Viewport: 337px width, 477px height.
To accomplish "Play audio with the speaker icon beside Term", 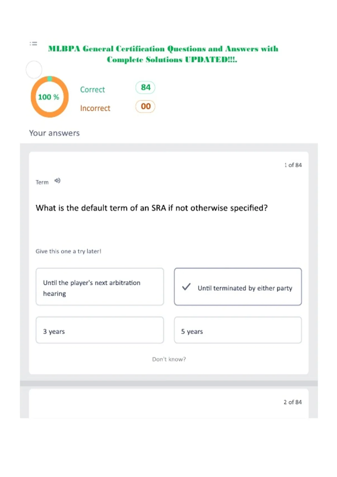I will click(x=57, y=181).
